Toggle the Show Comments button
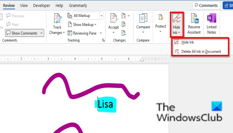Image resolution: width=233 pixels, height=133 pixels. (25, 33)
